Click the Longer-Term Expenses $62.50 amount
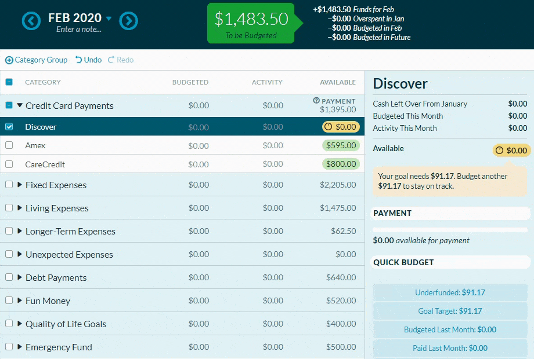The height and width of the screenshot is (359, 534). [343, 231]
